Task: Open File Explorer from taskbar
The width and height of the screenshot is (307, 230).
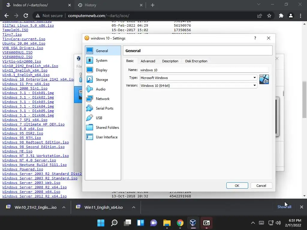Action: click(167, 223)
